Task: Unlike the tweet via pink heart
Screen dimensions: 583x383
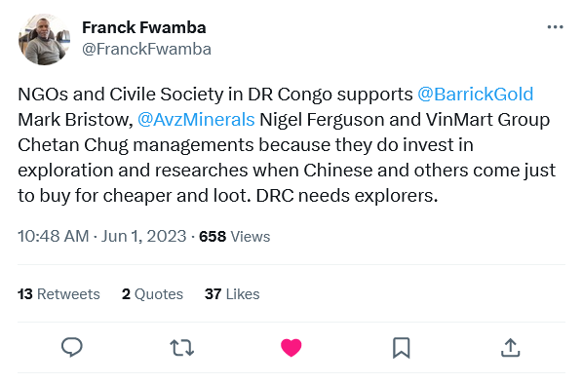Action: 291,348
